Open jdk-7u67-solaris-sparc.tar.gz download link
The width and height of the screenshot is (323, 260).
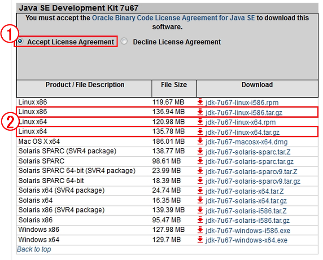[249, 162]
